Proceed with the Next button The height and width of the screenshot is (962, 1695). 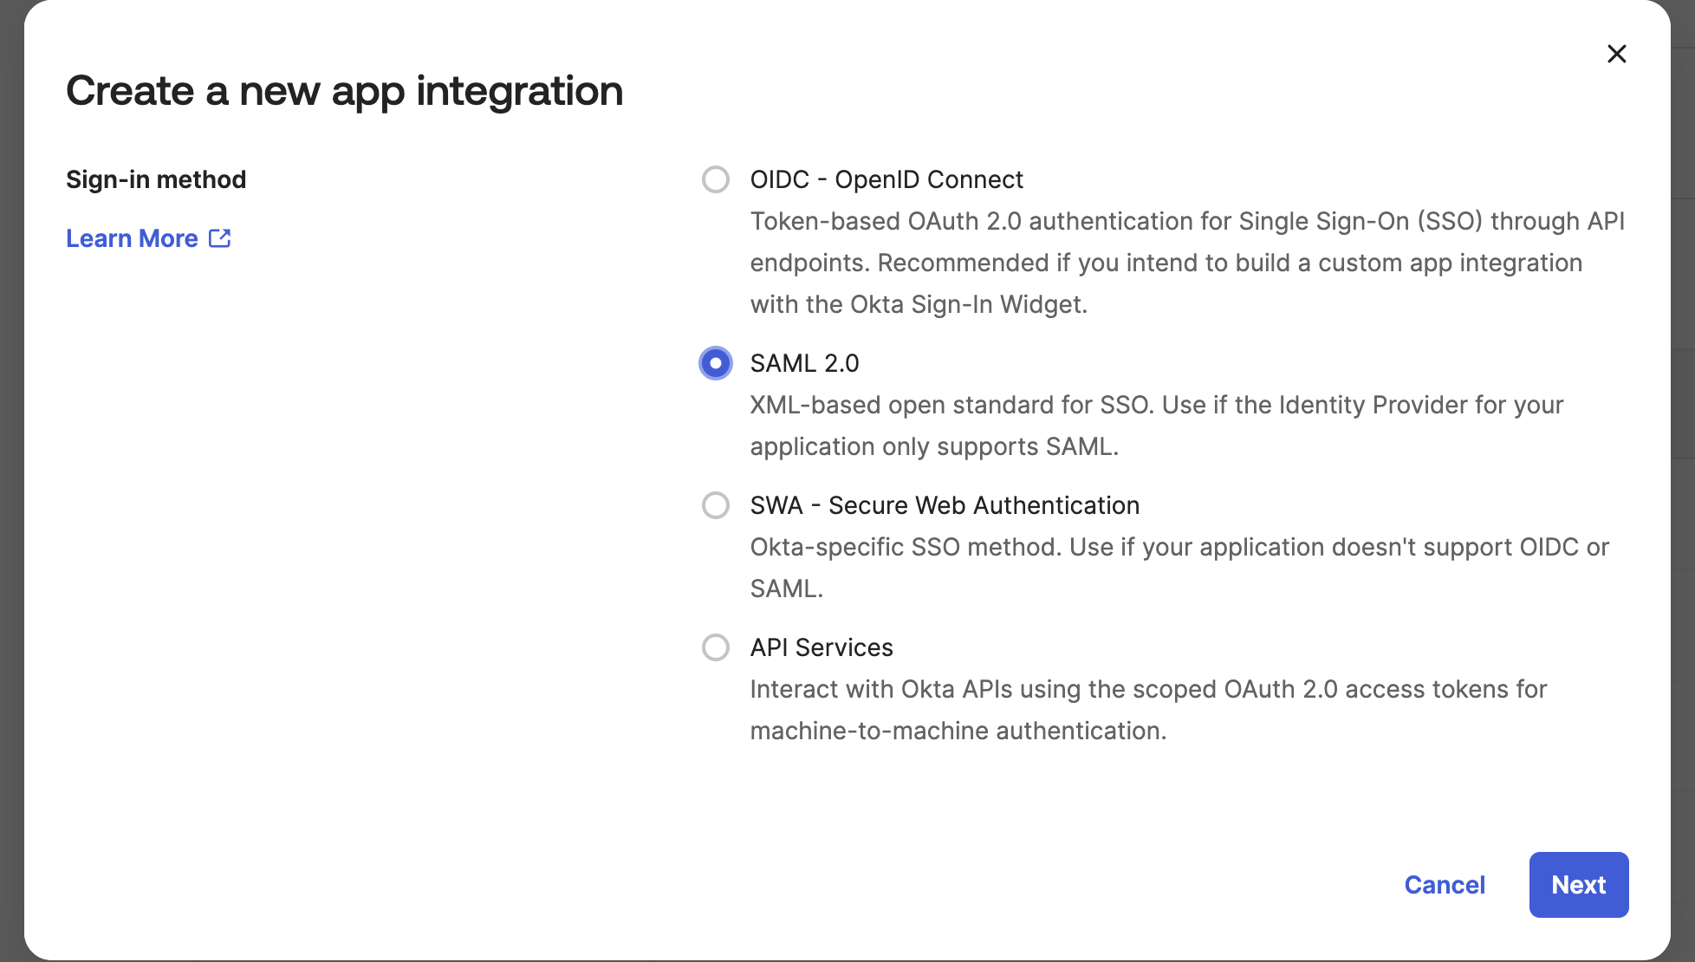[x=1578, y=885]
